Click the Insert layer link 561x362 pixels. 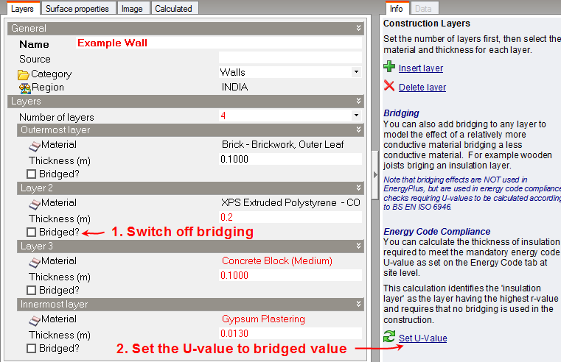click(420, 68)
